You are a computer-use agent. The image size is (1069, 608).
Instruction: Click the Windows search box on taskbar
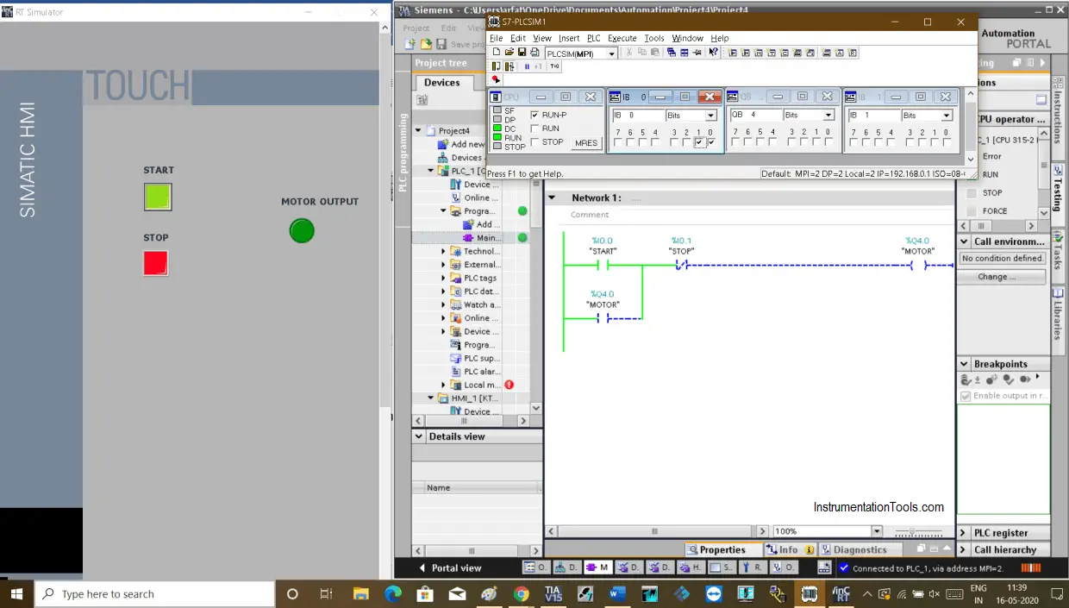[x=156, y=593]
